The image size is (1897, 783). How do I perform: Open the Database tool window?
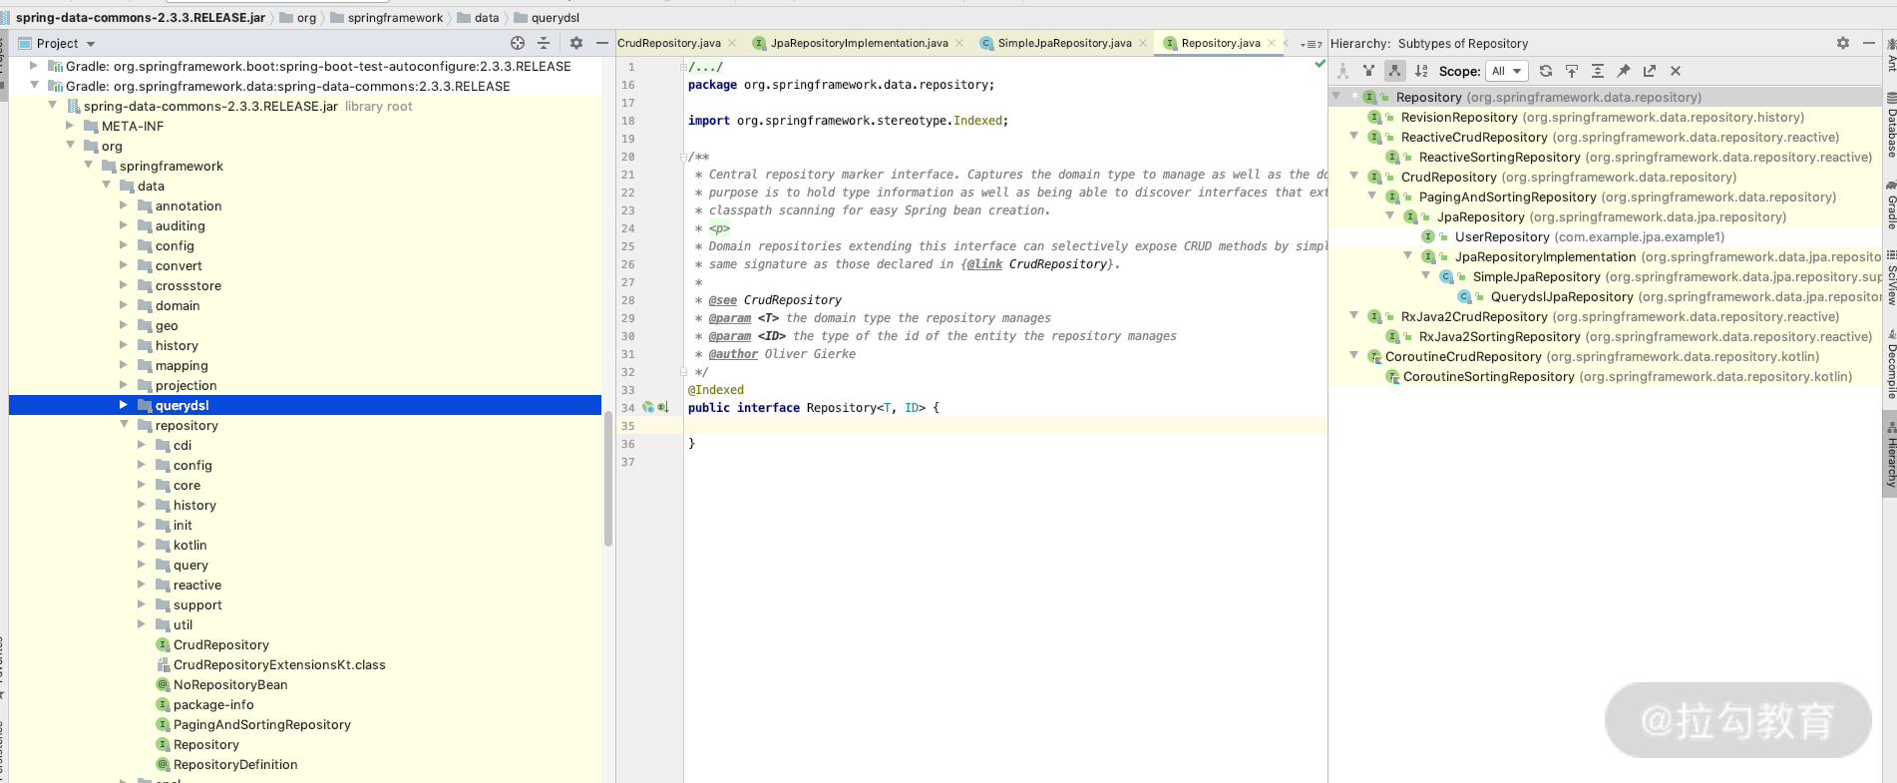pos(1890,125)
